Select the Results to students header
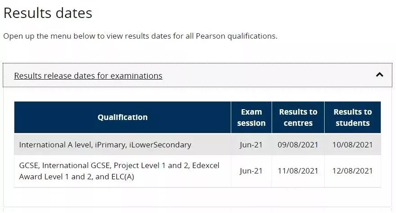This screenshot has height=213, width=396. point(352,117)
